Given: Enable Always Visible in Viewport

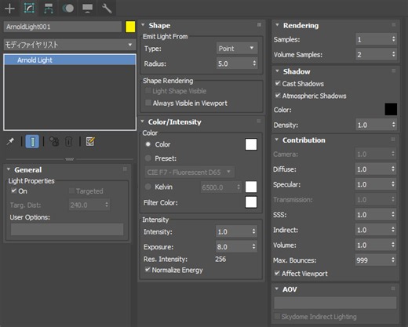Looking at the screenshot, I should pos(148,103).
